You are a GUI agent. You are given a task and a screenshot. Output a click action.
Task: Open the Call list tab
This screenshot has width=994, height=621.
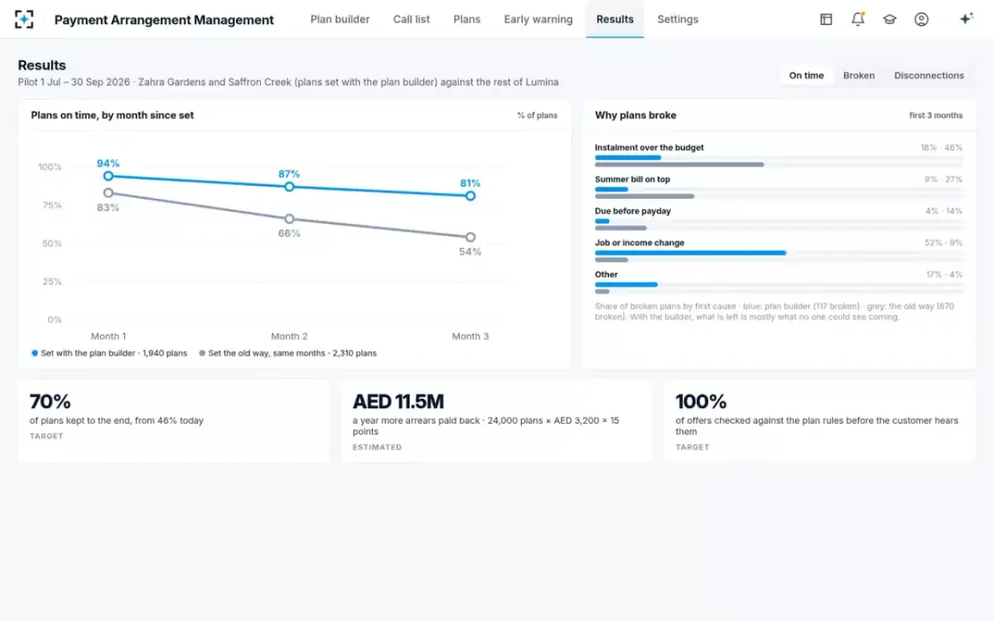(x=412, y=19)
